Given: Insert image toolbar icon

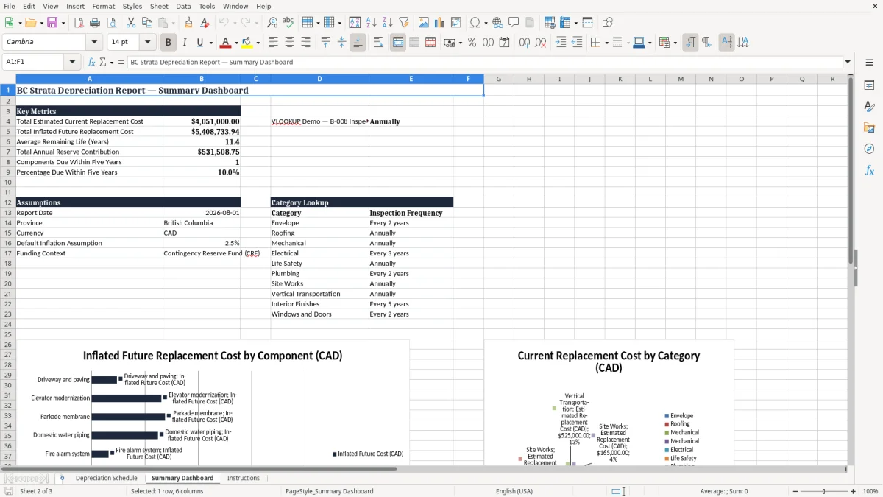Looking at the screenshot, I should tap(424, 23).
